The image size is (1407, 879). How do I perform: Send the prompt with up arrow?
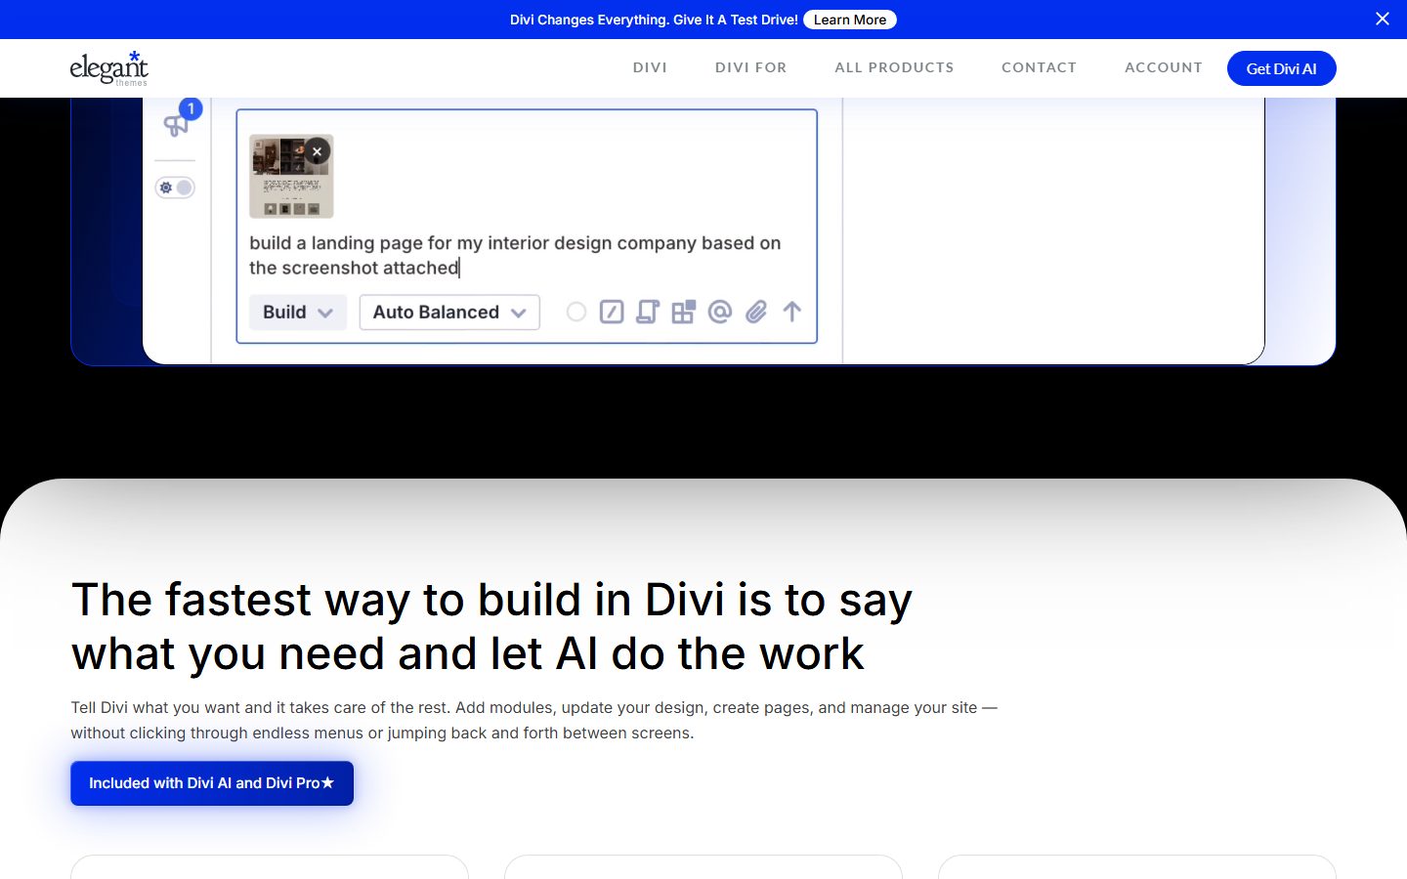click(792, 312)
